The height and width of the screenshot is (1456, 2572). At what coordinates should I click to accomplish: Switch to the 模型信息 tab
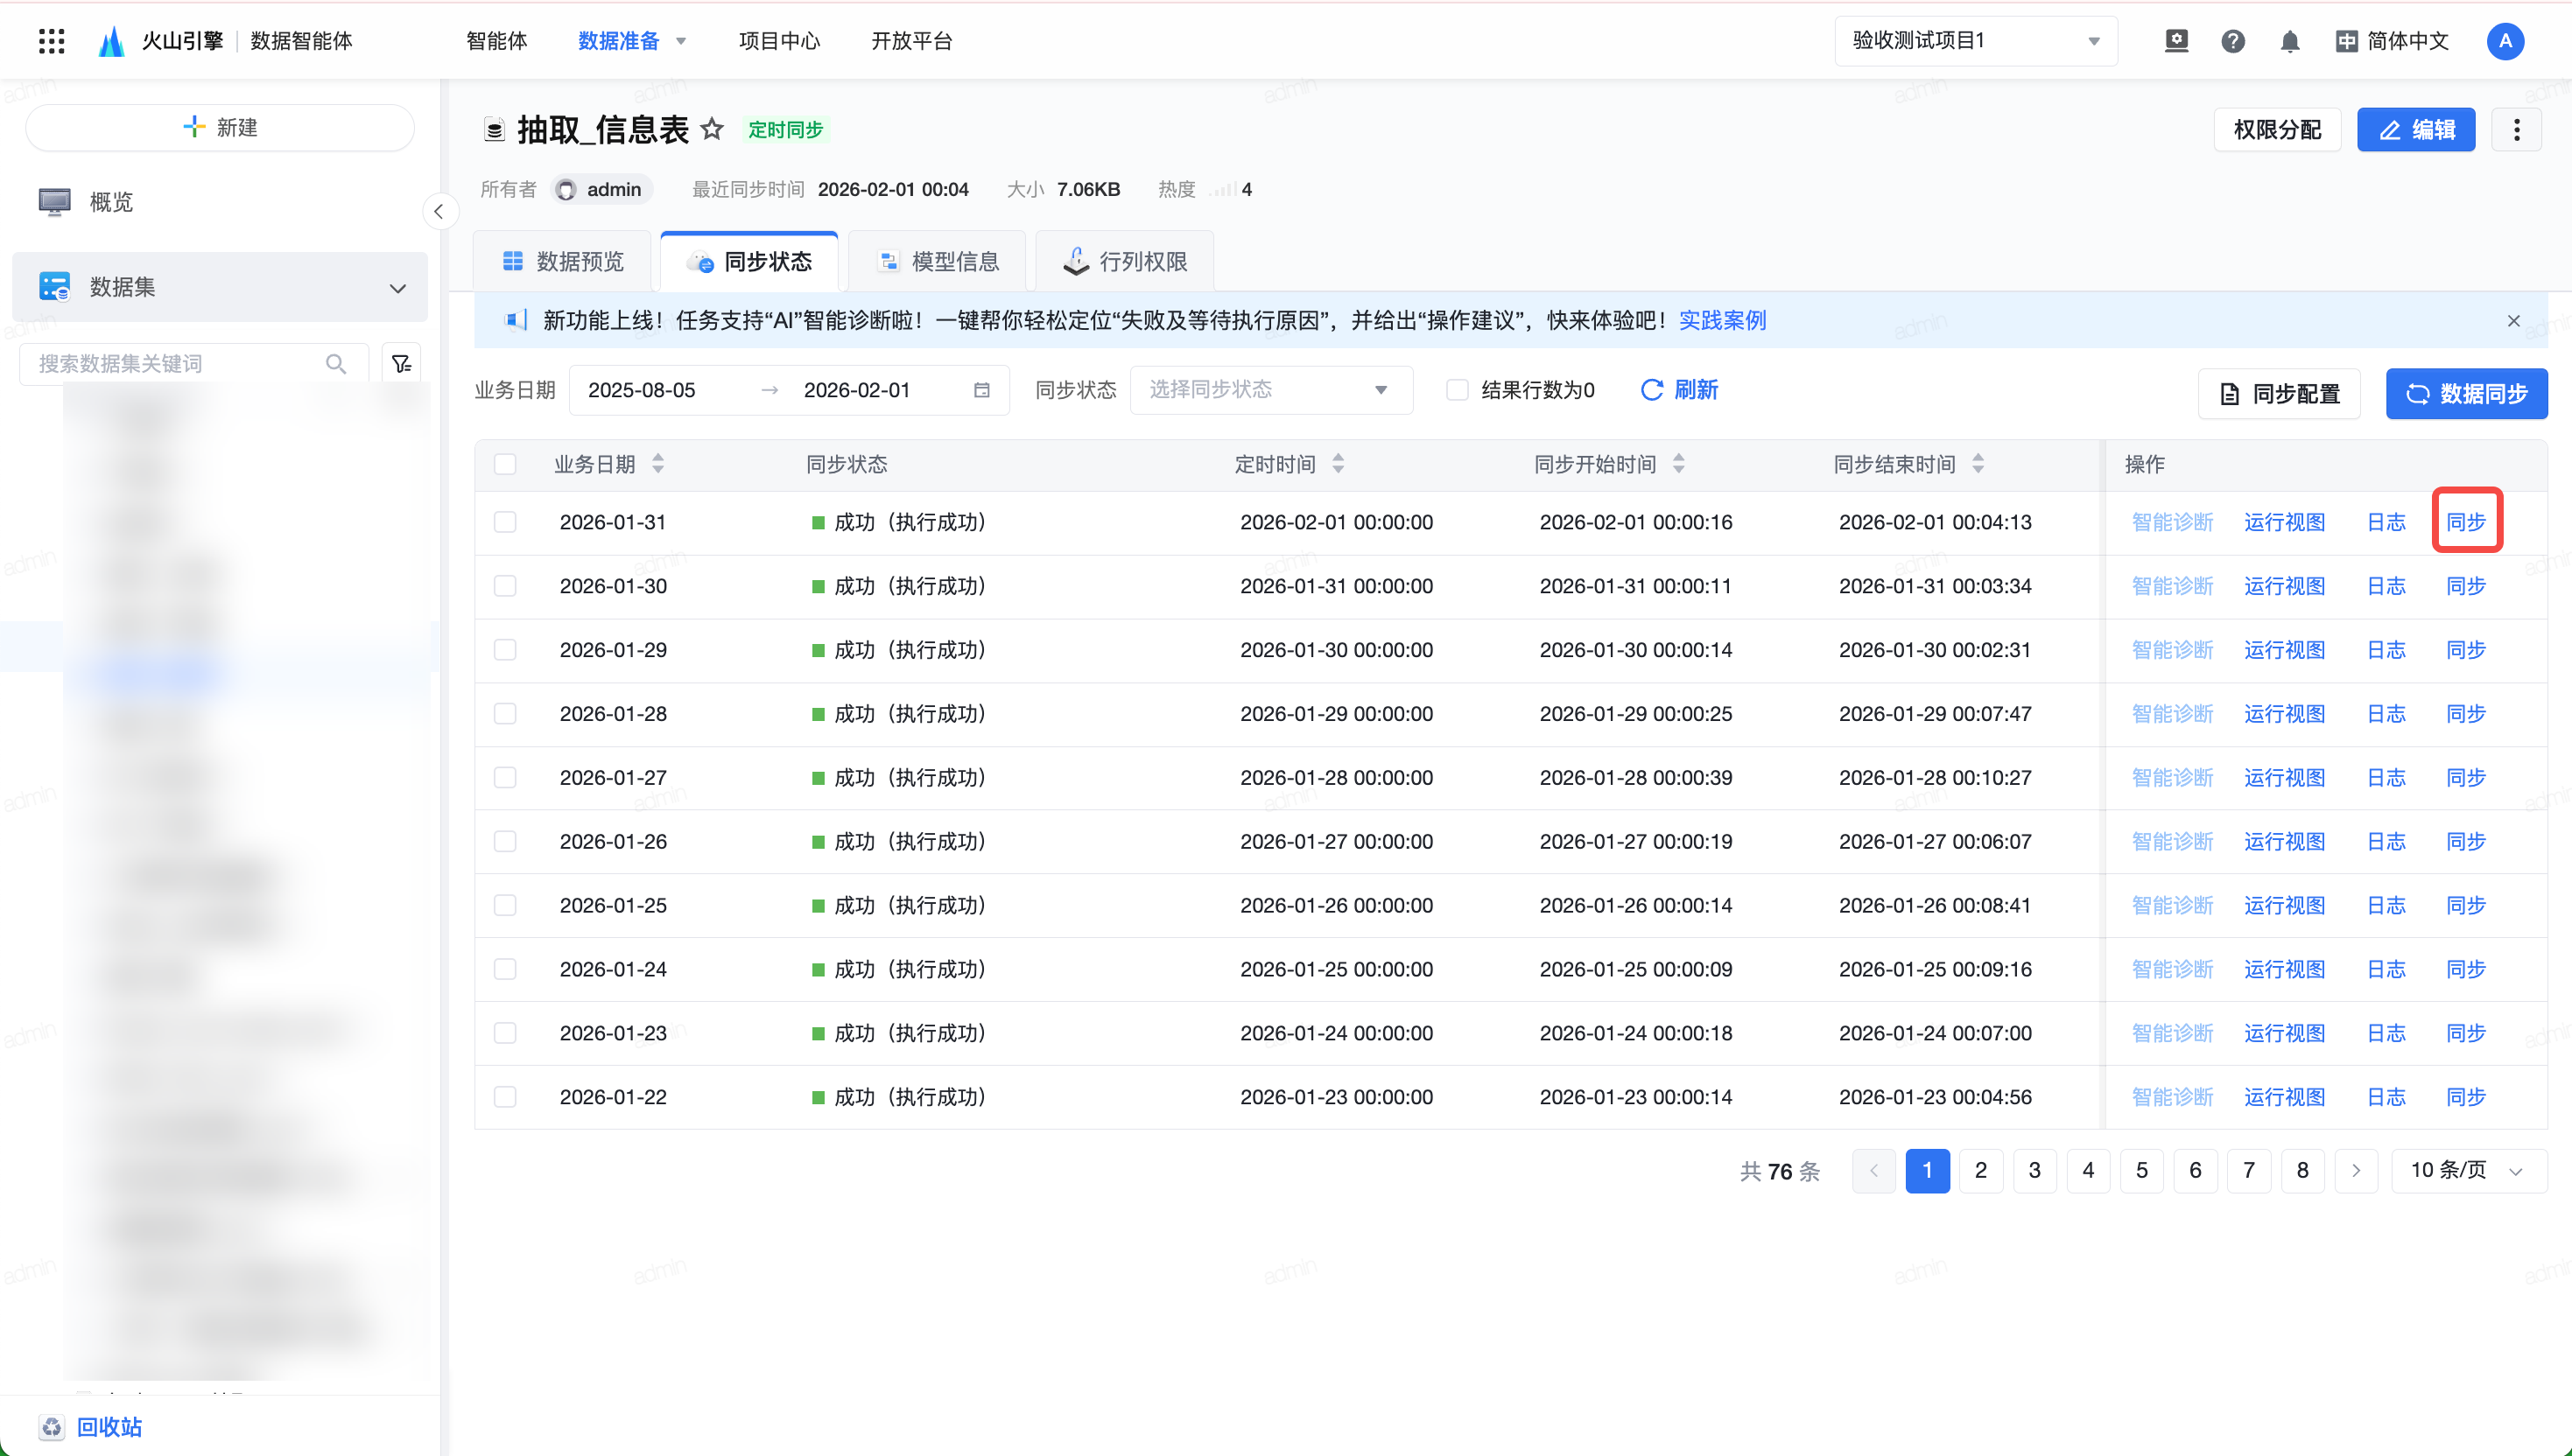(x=938, y=262)
